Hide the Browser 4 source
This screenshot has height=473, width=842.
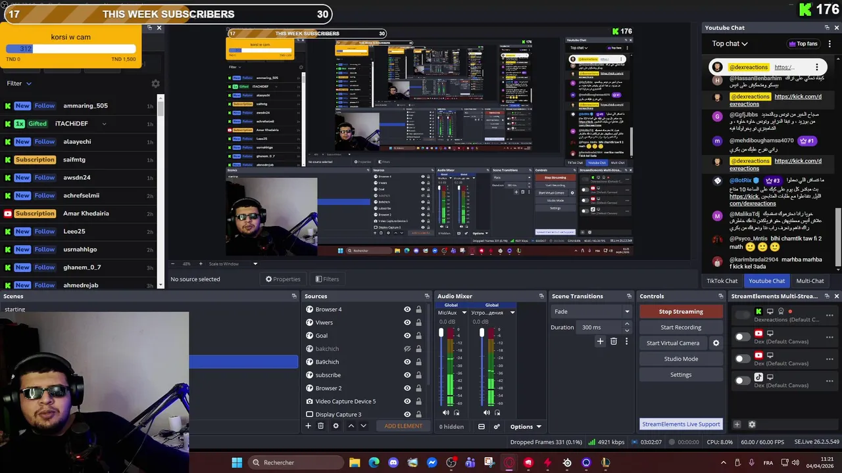(x=407, y=309)
